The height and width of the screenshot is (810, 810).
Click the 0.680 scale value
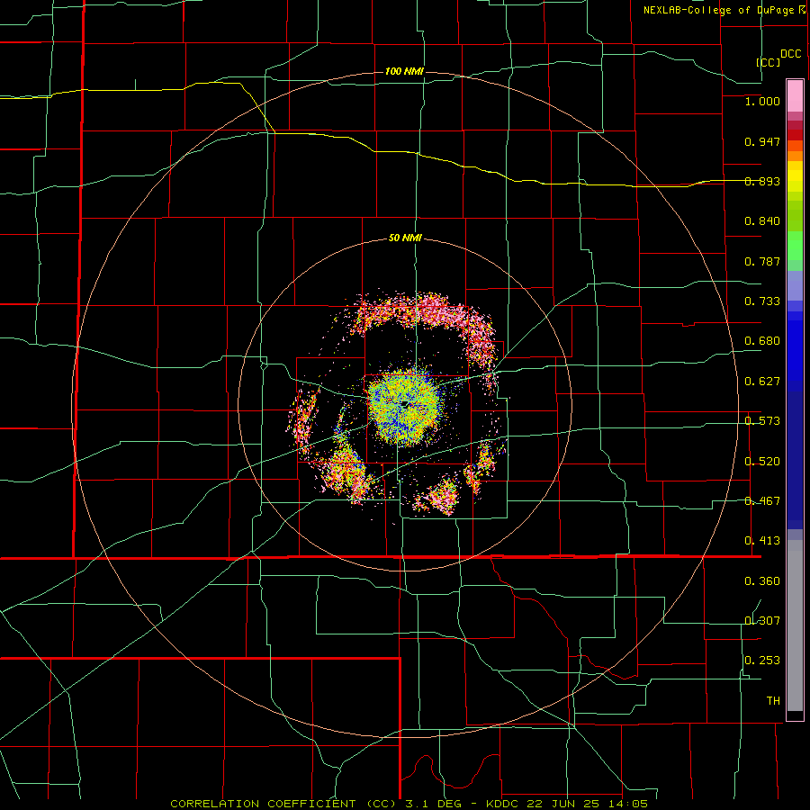tap(762, 341)
